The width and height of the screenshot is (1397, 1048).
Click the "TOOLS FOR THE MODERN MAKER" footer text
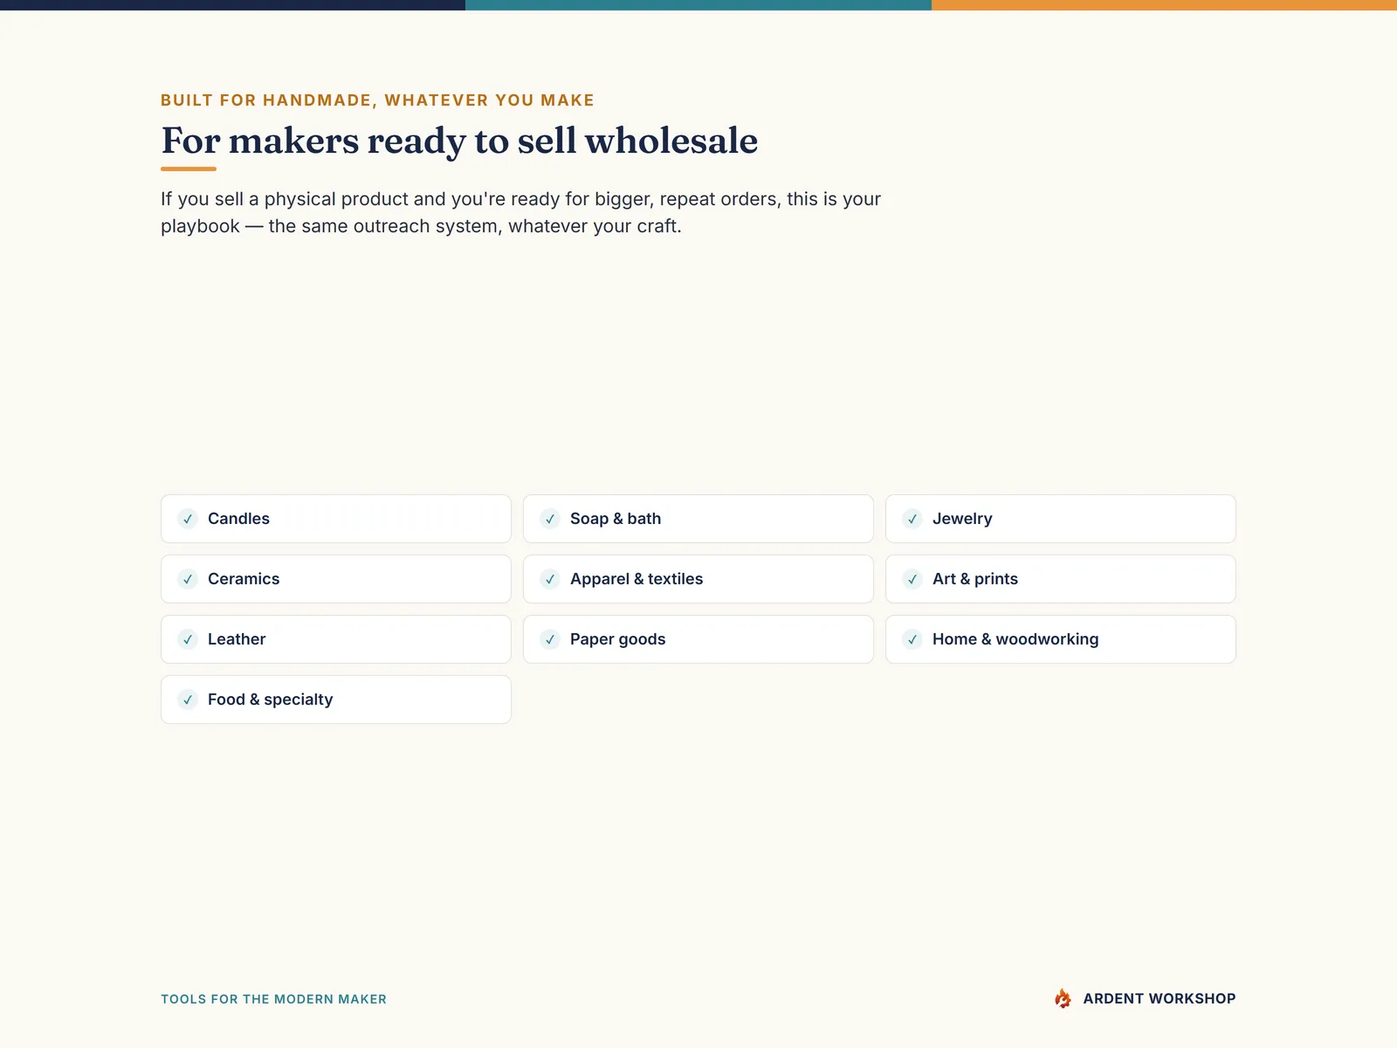(273, 999)
